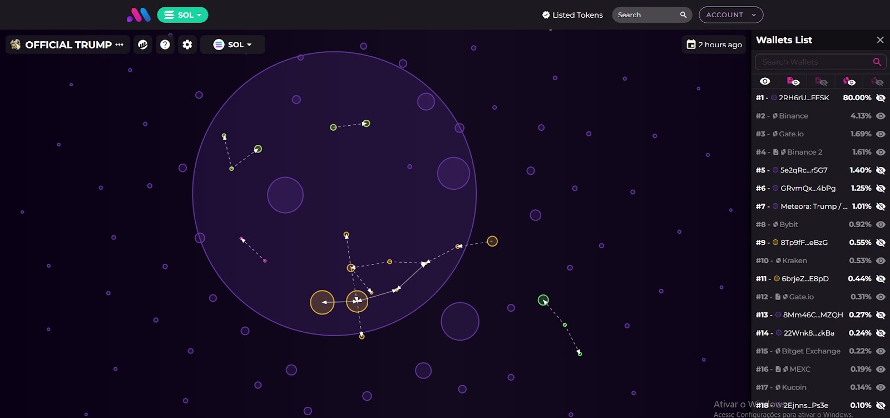This screenshot has width=890, height=418.
Task: Select wallet row 5e2qRc...r5G7
Action: tap(820, 170)
